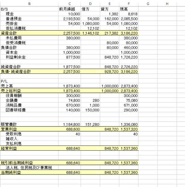Select the 売上総利益 row label
Image resolution: width=185 pixels, height=187 pixels.
[29, 91]
